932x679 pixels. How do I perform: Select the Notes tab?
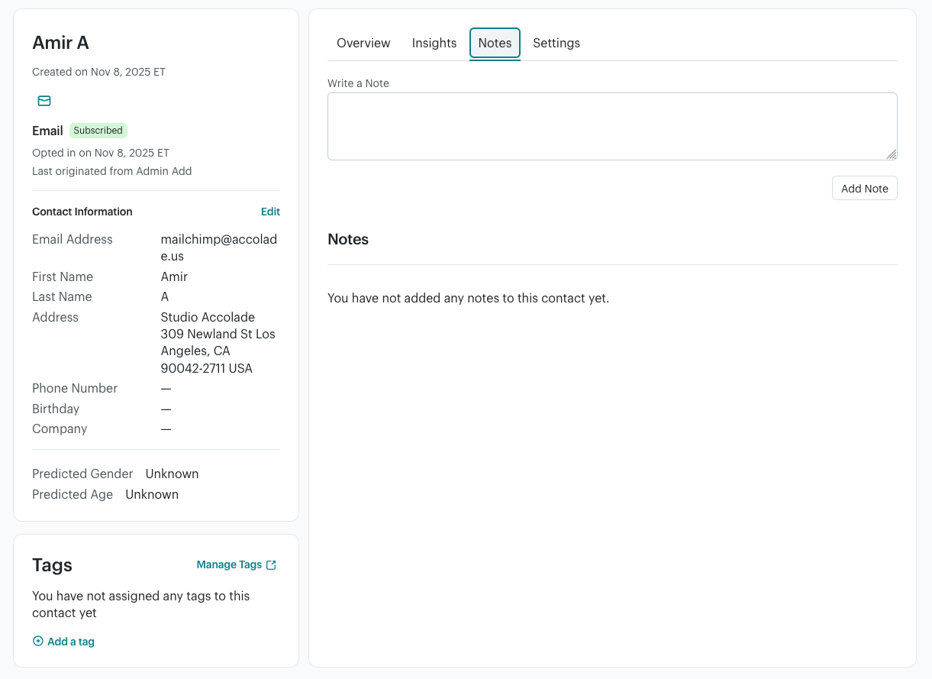click(x=495, y=44)
